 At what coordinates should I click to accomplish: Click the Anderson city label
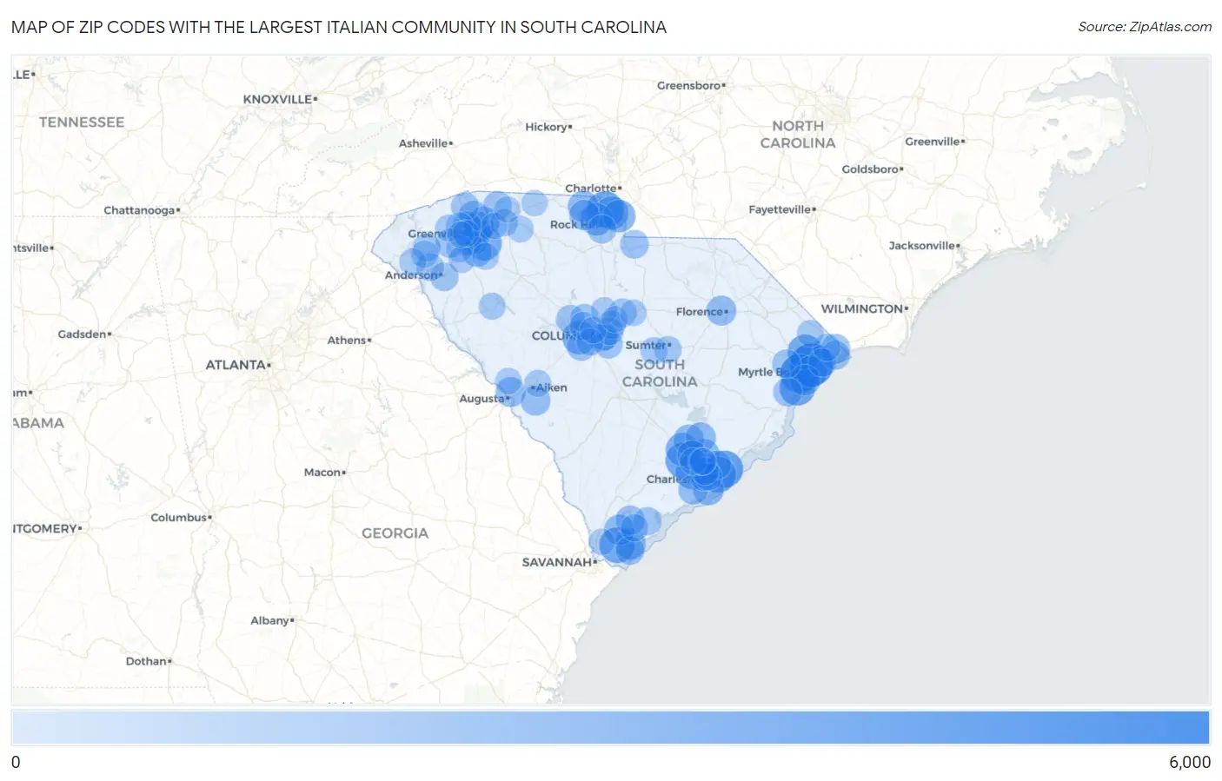(412, 275)
